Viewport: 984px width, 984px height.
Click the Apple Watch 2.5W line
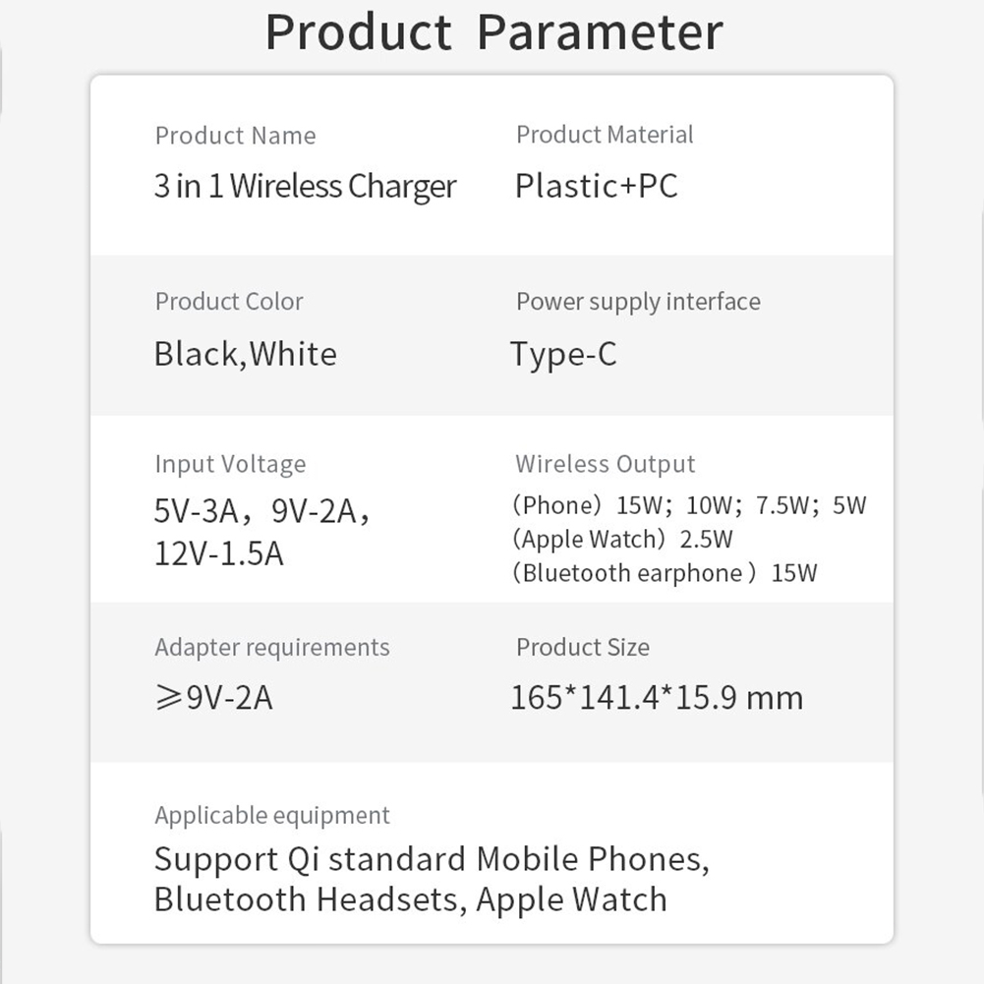coord(622,539)
